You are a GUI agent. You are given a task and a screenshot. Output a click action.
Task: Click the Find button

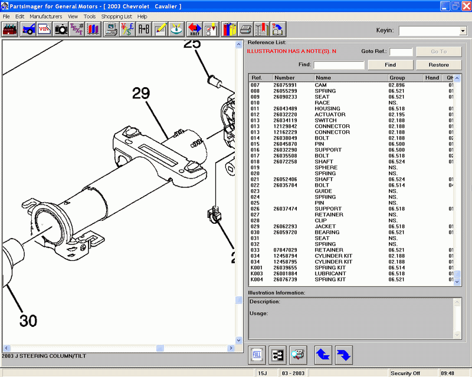(x=391, y=65)
